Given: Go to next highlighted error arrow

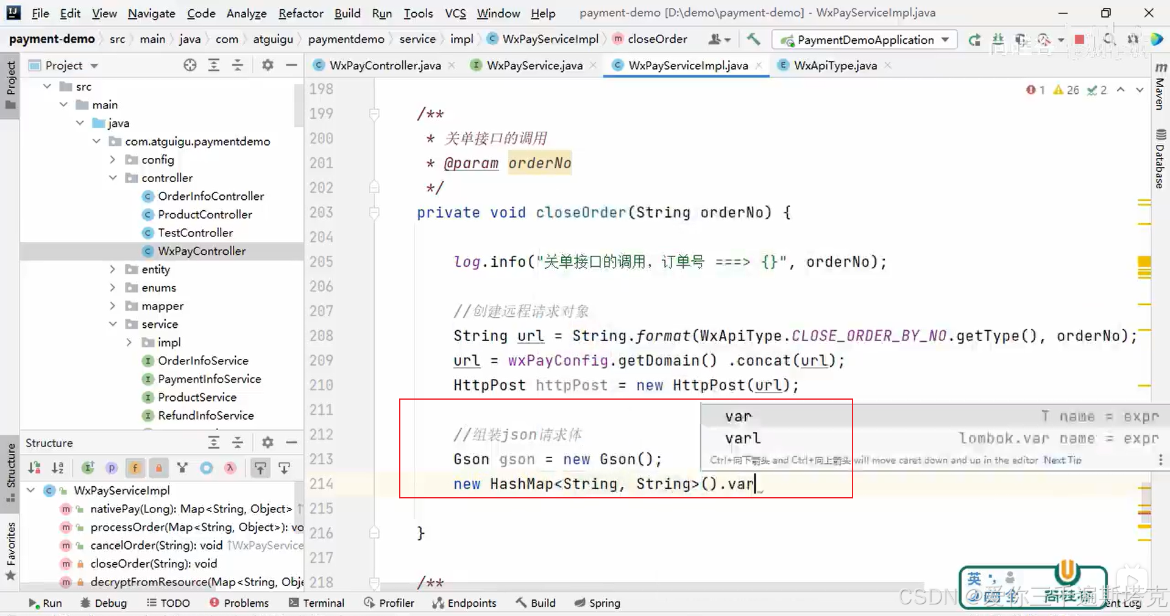Looking at the screenshot, I should (x=1140, y=90).
